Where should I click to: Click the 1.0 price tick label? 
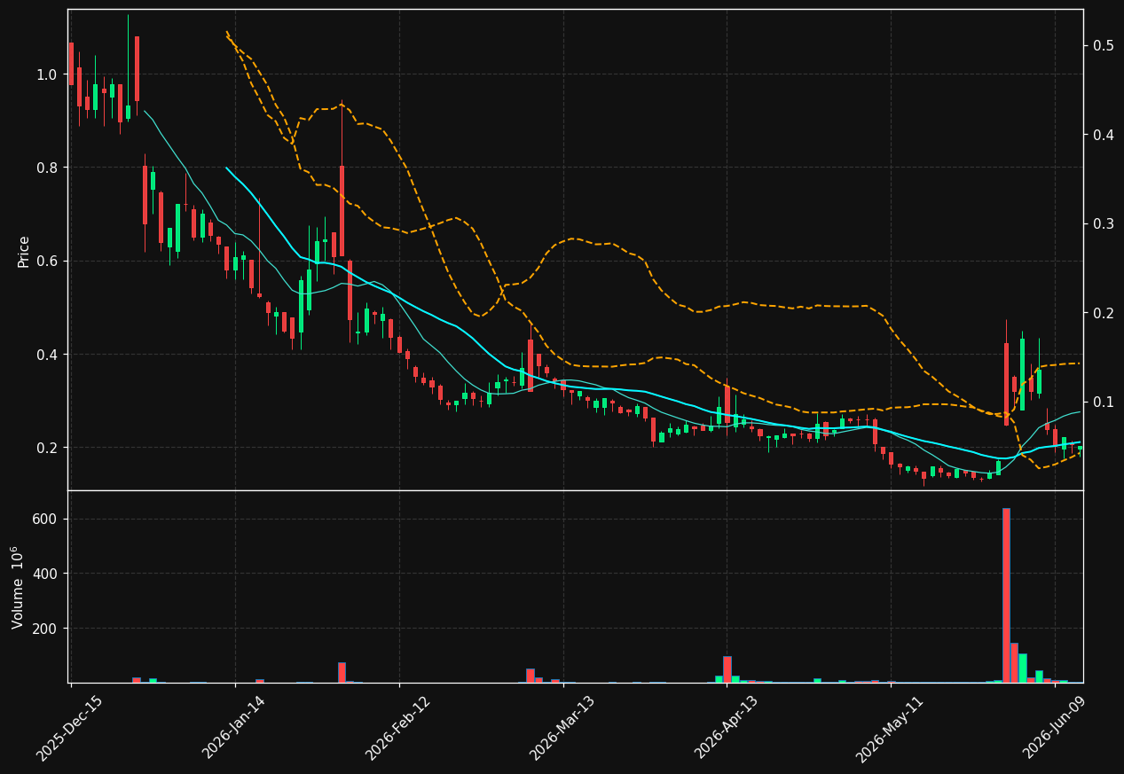tap(49, 74)
